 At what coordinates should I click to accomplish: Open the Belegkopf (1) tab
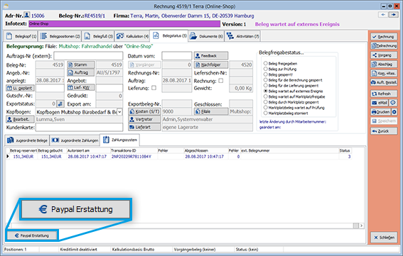pyautogui.click(x=21, y=36)
